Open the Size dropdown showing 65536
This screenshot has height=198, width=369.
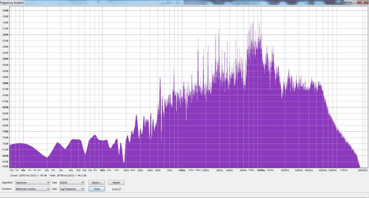(x=72, y=183)
